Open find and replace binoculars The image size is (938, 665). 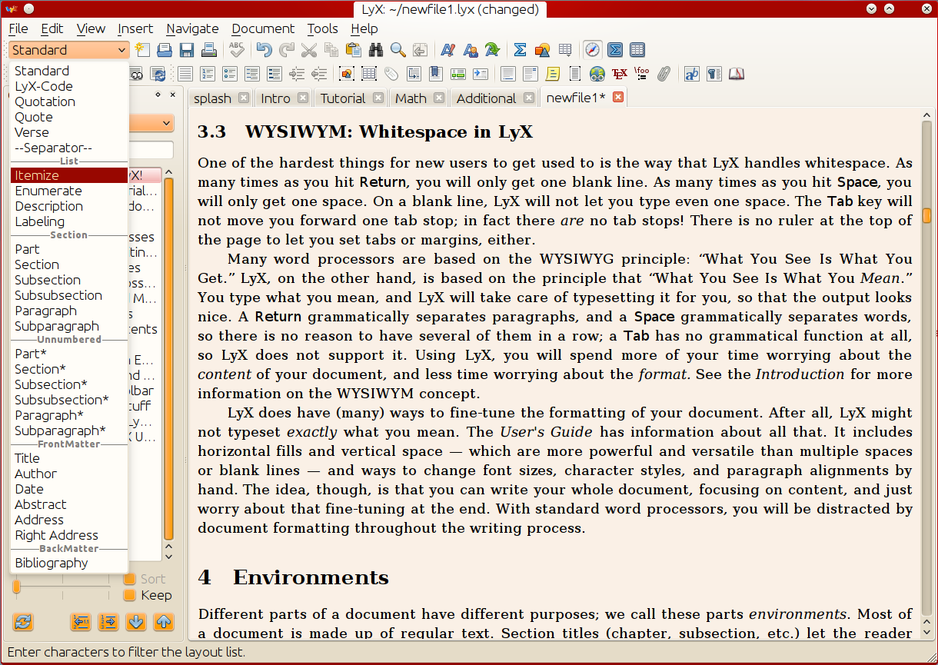(x=376, y=50)
